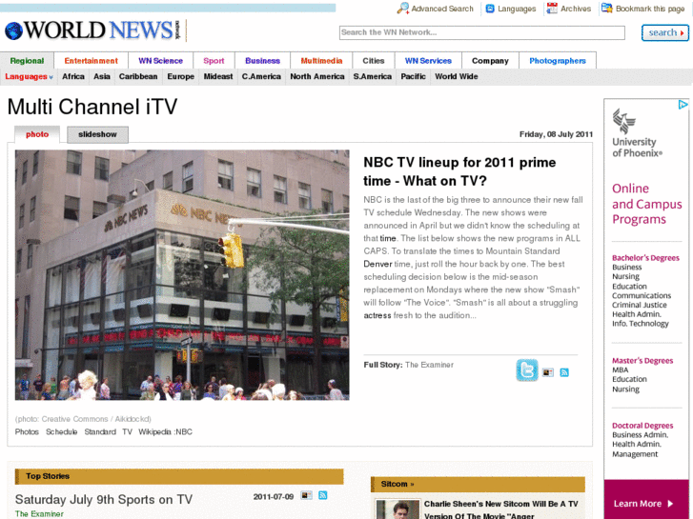This screenshot has width=693, height=519.
Task: Switch to the slideshow tab
Action: click(x=97, y=134)
